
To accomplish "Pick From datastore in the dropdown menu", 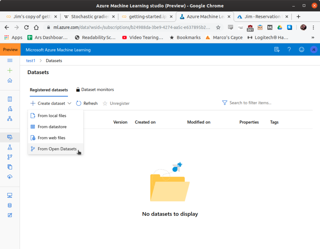I will click(x=52, y=127).
